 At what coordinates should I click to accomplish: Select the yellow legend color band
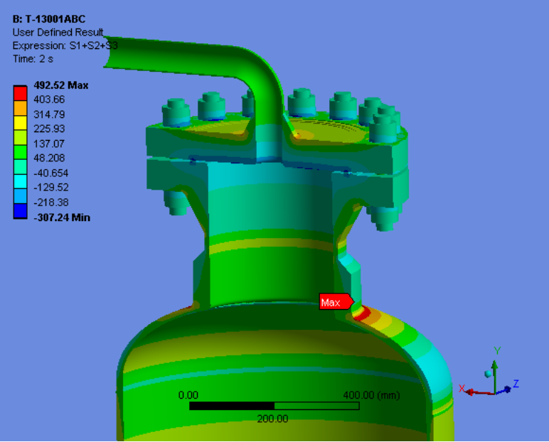point(20,123)
